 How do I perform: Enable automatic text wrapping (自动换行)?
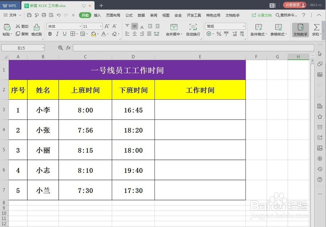coord(193,30)
